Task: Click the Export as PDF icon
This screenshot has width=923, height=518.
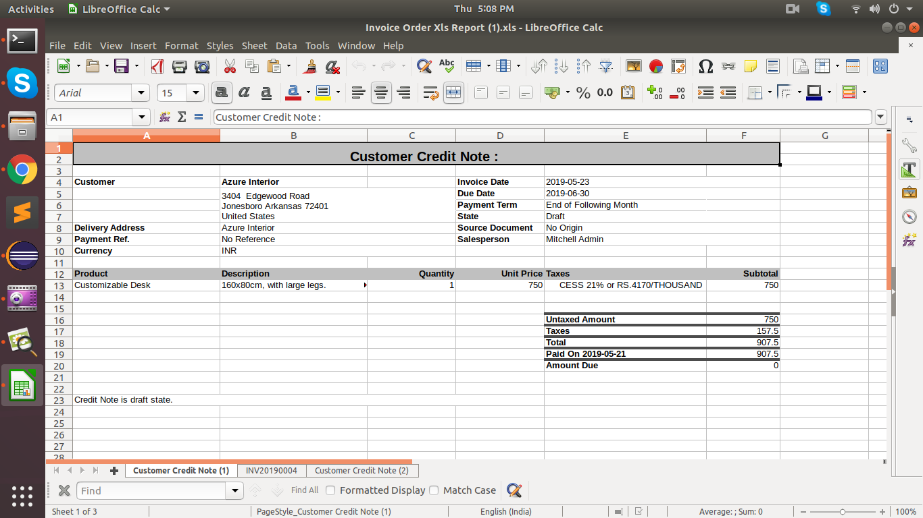Action: [157, 66]
